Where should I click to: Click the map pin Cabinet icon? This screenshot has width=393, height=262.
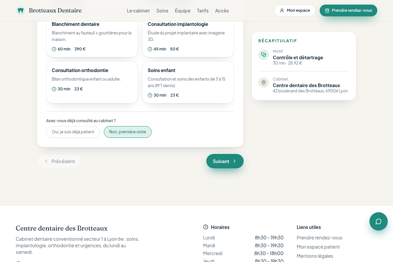(264, 83)
